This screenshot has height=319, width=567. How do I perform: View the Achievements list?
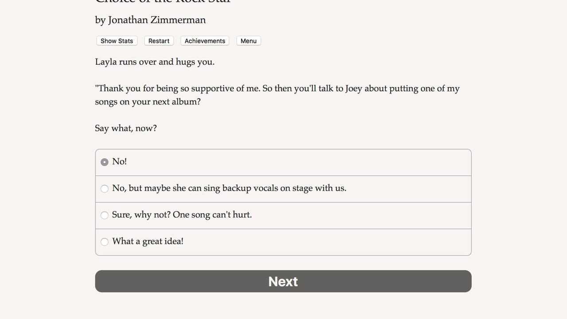pyautogui.click(x=205, y=41)
